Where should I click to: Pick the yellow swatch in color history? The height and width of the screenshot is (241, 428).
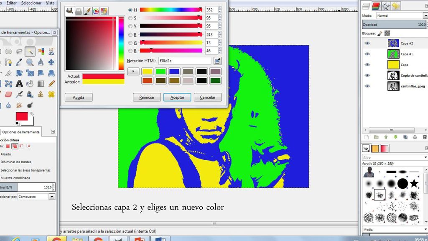click(147, 72)
